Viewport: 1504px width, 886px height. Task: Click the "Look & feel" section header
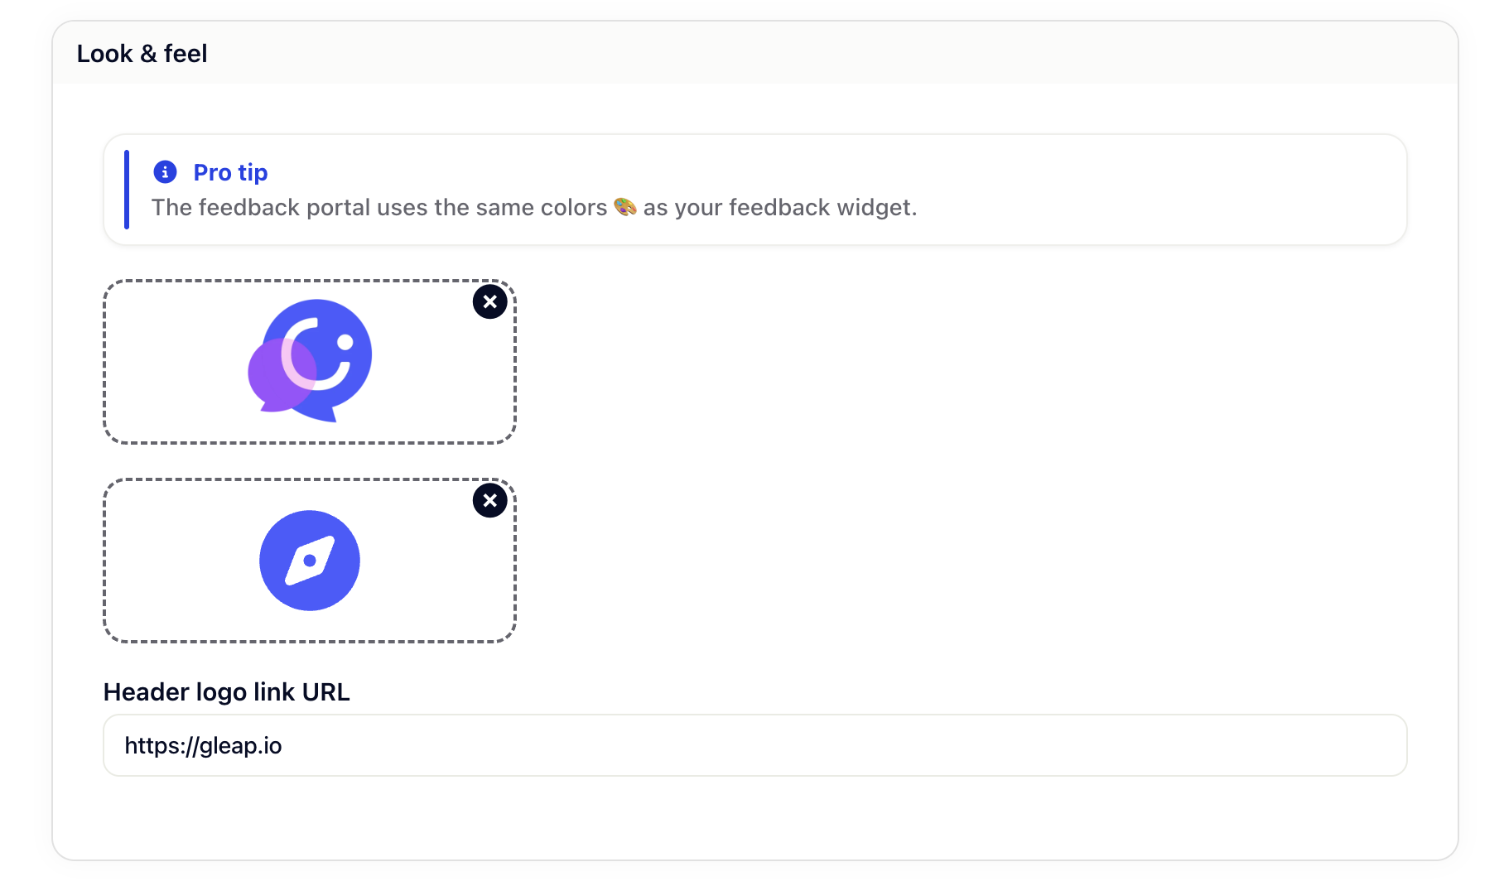[142, 54]
